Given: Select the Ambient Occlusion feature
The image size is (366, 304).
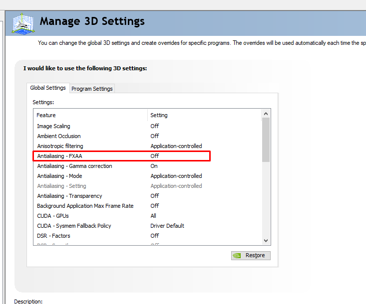Looking at the screenshot, I should coord(59,136).
